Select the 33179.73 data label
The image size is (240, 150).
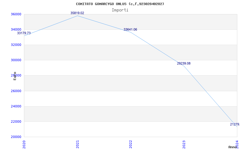[24, 33]
